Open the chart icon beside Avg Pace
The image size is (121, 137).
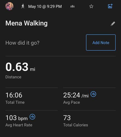tap(93, 94)
